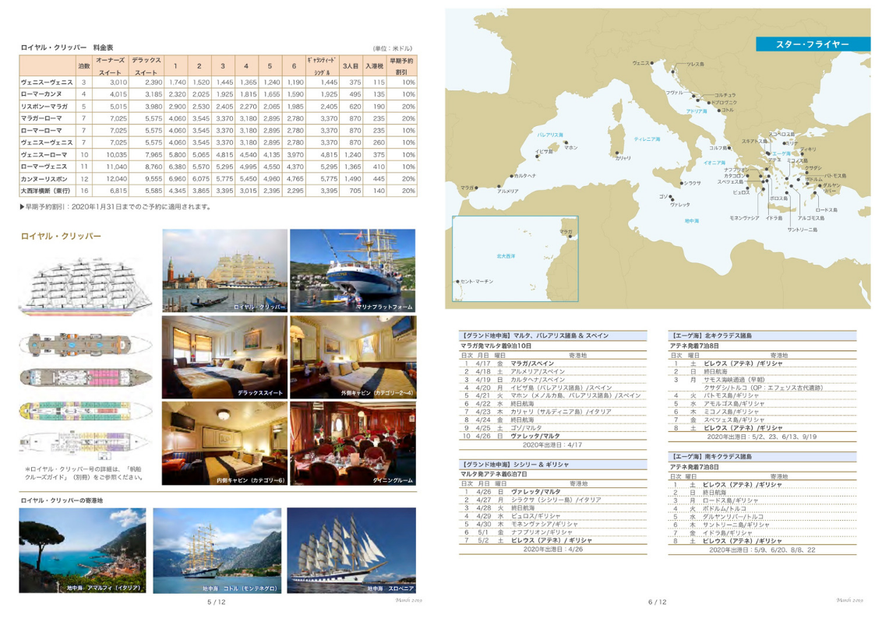Click the 3人目 column header
Image resolution: width=875 pixels, height=618 pixels.
coord(351,65)
